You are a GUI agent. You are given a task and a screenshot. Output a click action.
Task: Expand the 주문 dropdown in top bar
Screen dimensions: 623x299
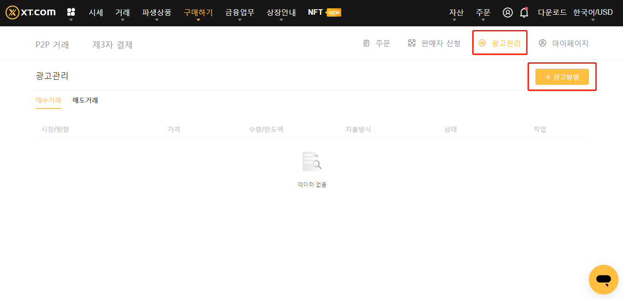pos(483,12)
